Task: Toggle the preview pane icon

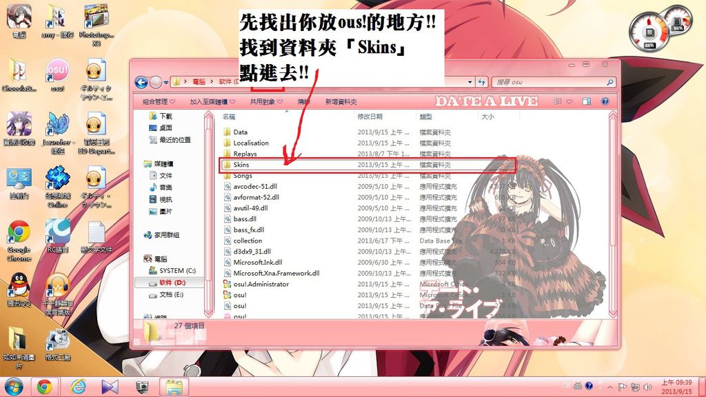Action: point(586,101)
